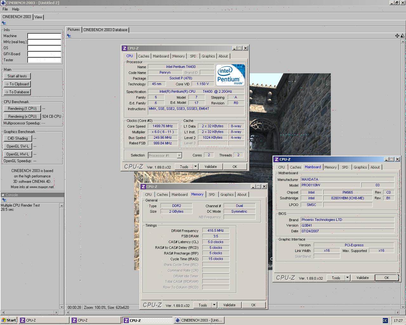Open the File menu
Screen dimensions: 406x325
point(5,9)
